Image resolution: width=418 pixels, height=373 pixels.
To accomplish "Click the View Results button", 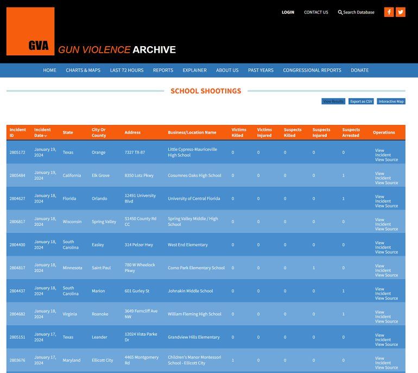I will click(333, 102).
